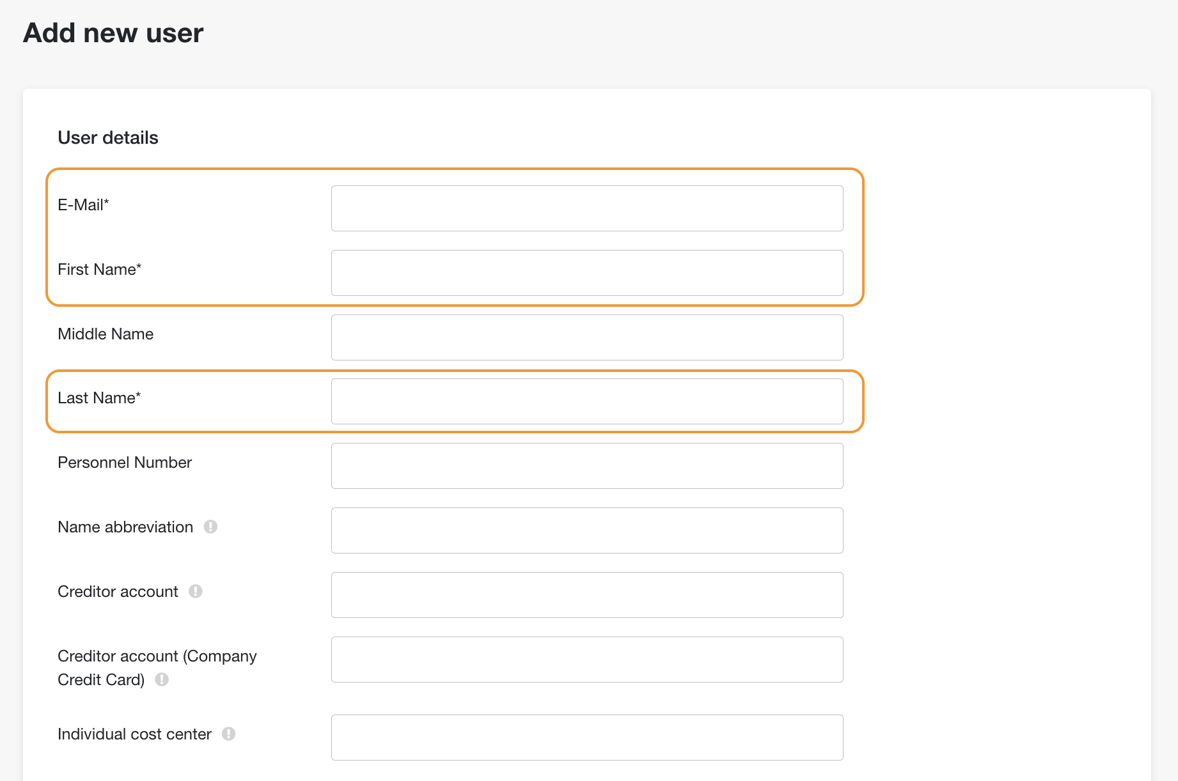Open the Company Credit Card info icon
This screenshot has width=1178, height=781.
pos(162,679)
